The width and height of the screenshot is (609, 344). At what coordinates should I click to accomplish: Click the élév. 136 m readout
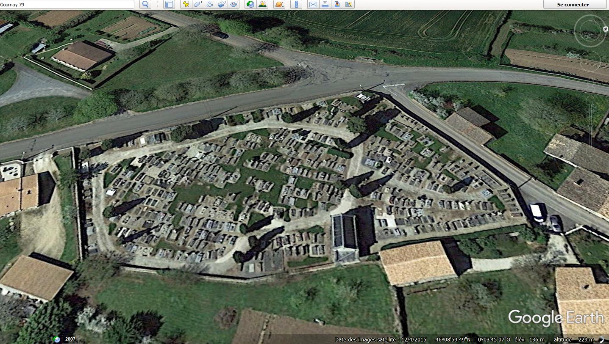pyautogui.click(x=529, y=339)
